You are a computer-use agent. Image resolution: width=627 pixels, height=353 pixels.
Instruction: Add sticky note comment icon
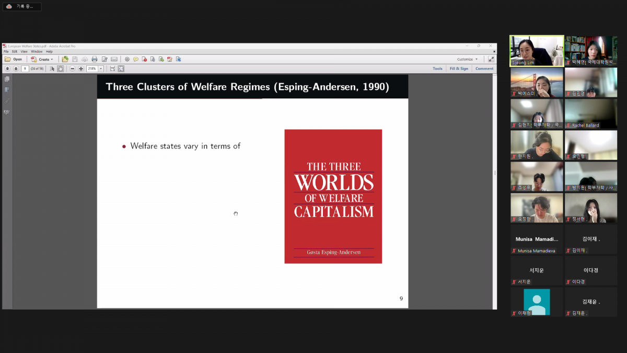[x=136, y=60]
